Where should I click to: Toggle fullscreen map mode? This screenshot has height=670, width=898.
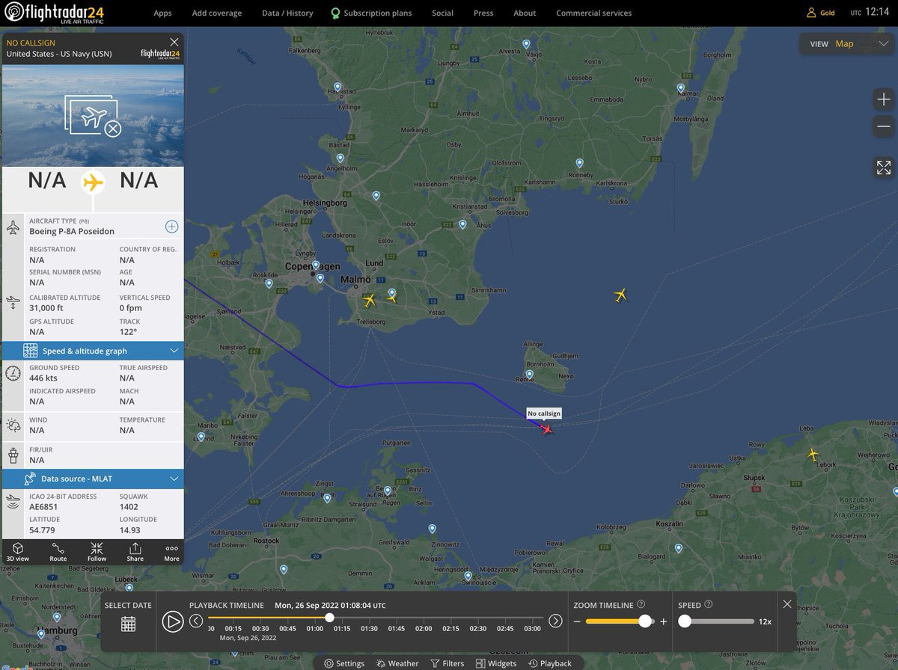coord(884,167)
